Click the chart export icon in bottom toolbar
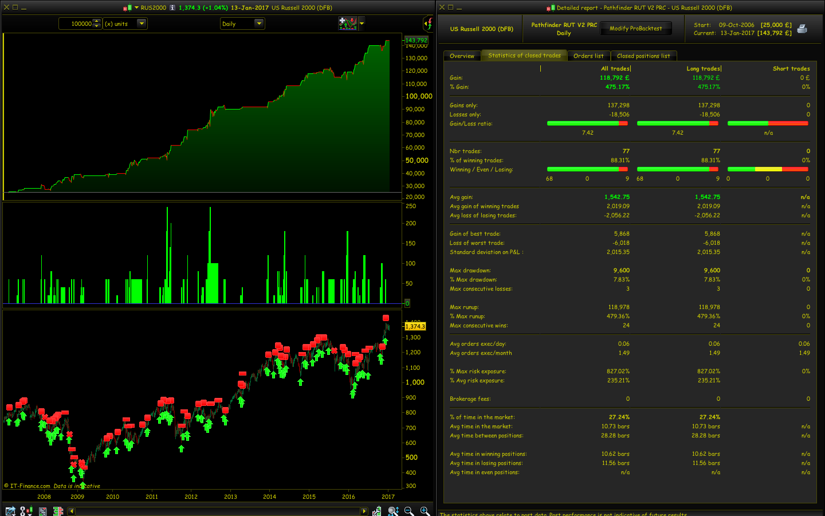Viewport: 825px width, 516px height. pyautogui.click(x=10, y=511)
